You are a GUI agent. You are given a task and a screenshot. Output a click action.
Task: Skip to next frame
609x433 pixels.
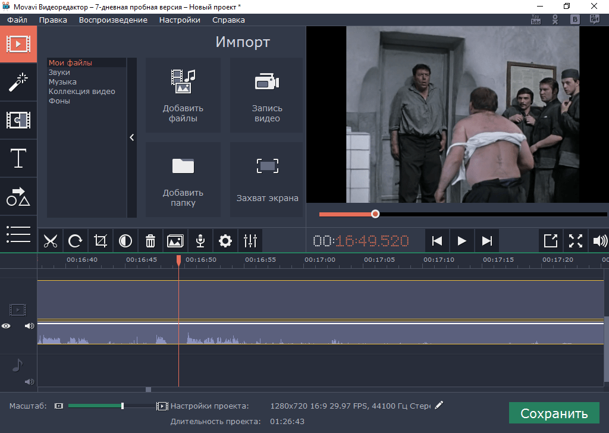pyautogui.click(x=487, y=241)
